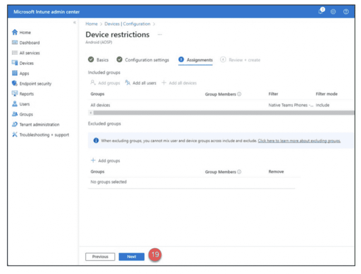Click Configuration settings checkmark icon
This screenshot has width=361, height=274.
point(119,60)
